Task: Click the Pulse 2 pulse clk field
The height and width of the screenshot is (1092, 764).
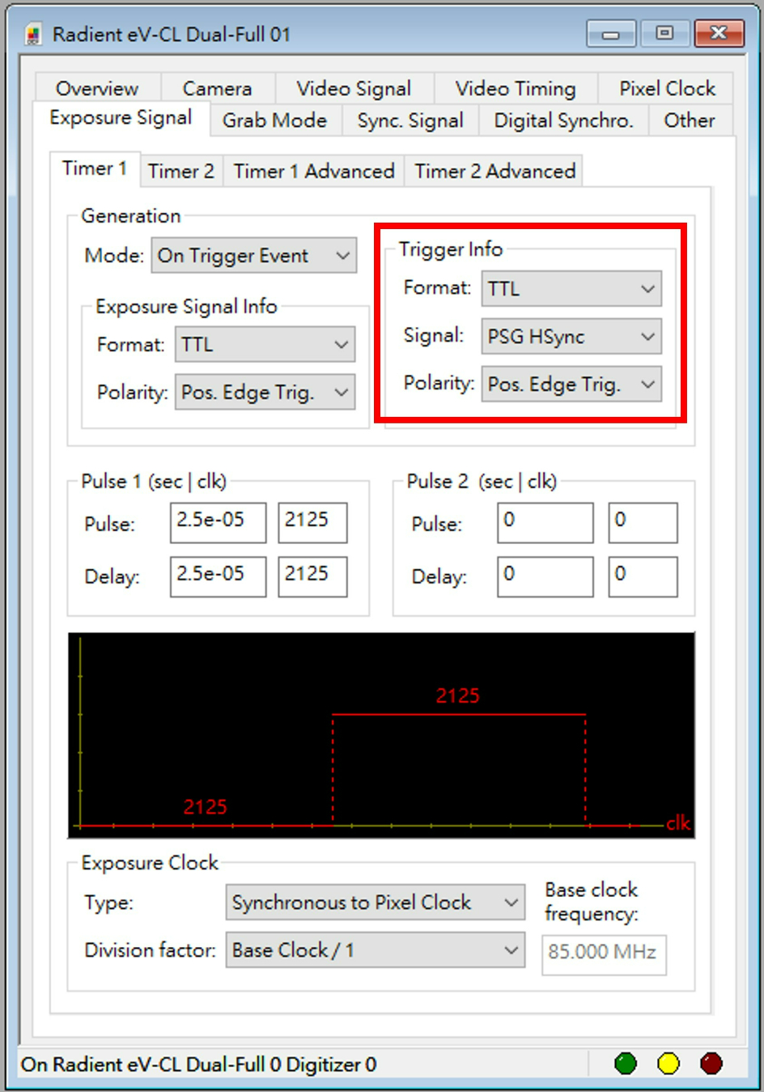Action: pyautogui.click(x=643, y=523)
